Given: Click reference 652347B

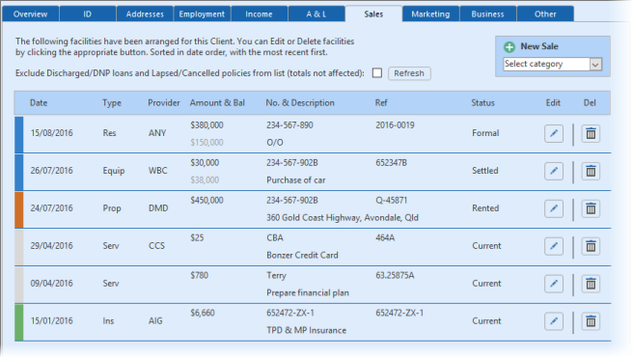Looking at the screenshot, I should tap(391, 163).
